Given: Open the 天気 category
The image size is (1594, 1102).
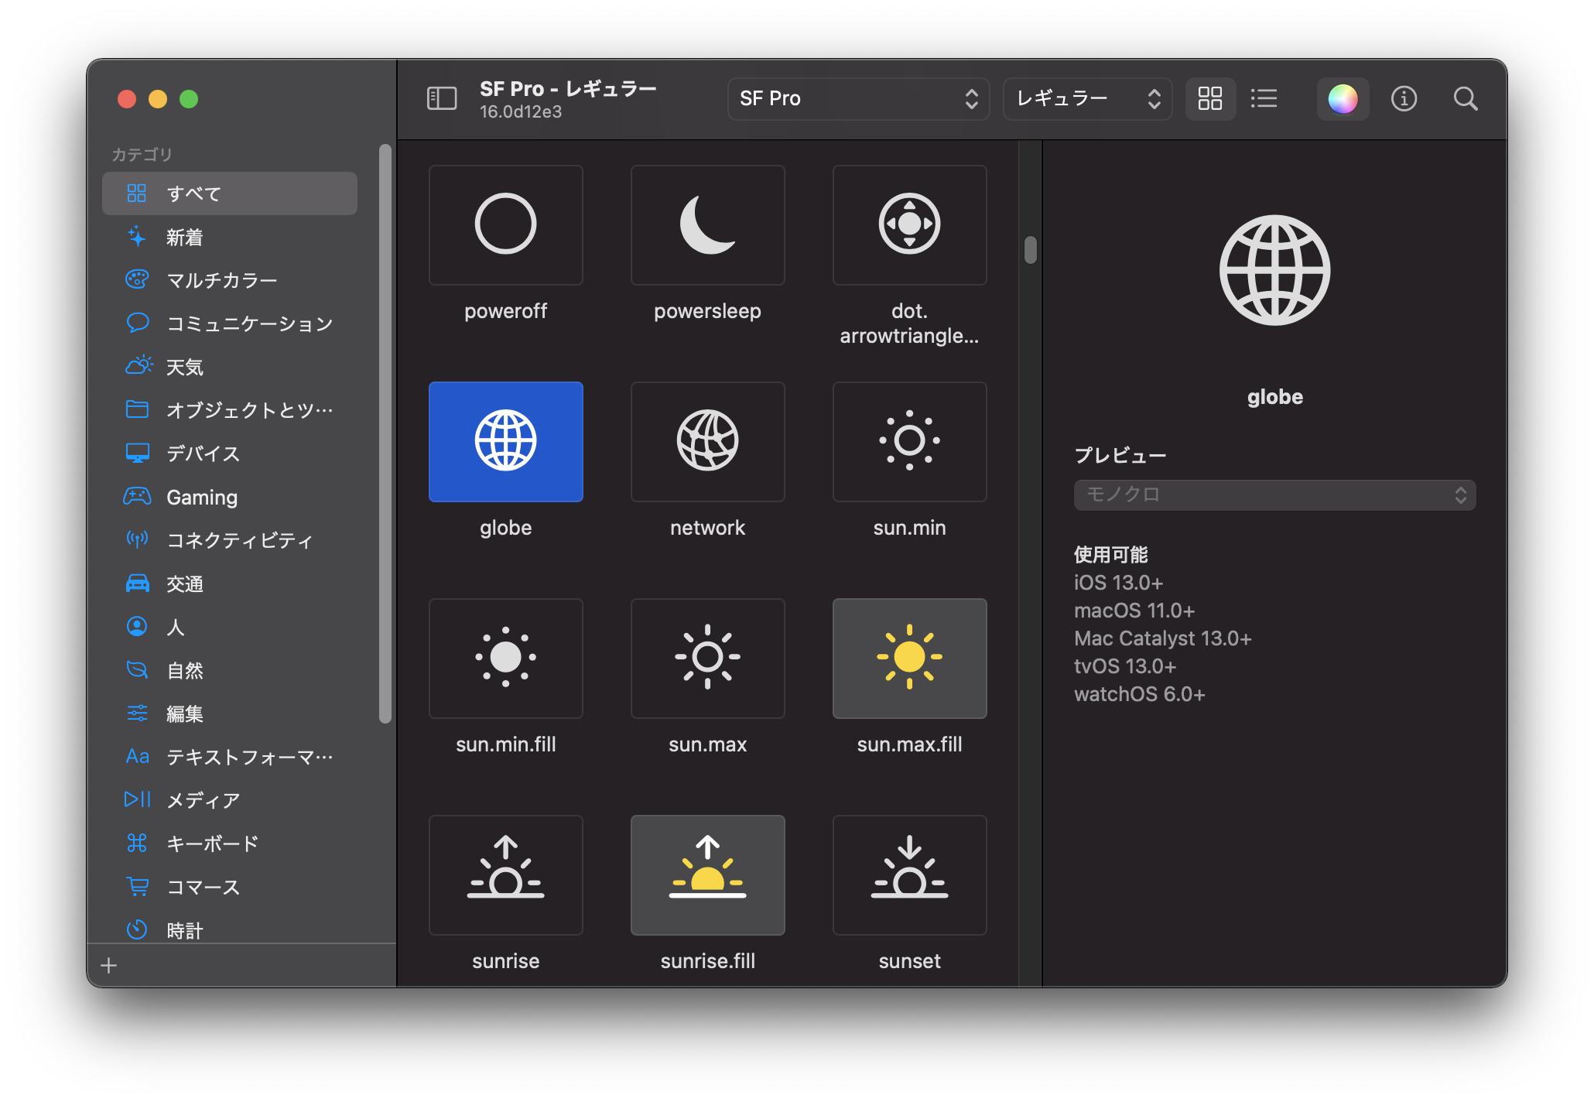Looking at the screenshot, I should click(x=184, y=367).
